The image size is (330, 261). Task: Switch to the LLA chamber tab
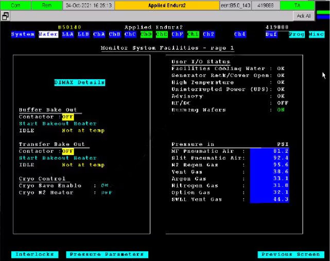point(67,34)
